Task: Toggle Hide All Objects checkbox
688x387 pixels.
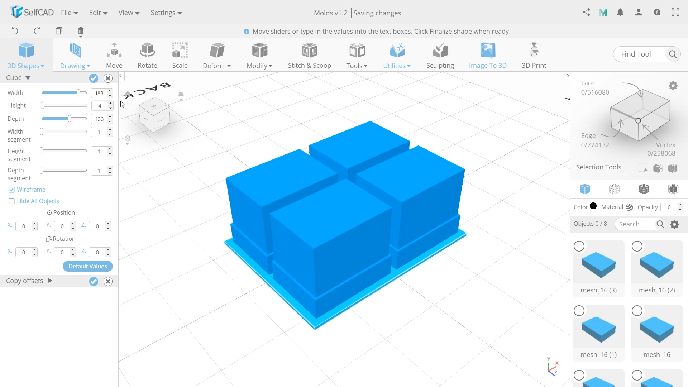Action: (11, 201)
